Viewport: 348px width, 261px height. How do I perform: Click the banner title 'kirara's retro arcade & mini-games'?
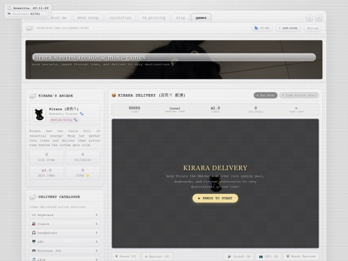(x=89, y=57)
